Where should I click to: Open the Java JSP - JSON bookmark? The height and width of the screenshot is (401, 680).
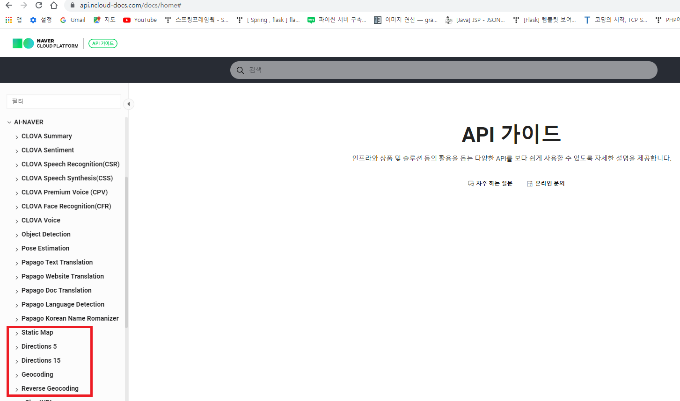(x=475, y=20)
